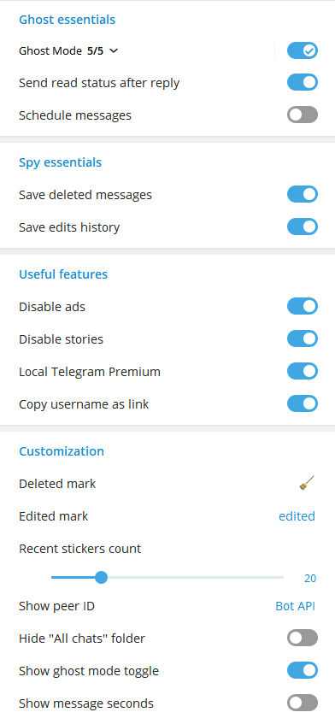Screen dimensions: 335x724
Task: Turn off Show ghost mode toggle
Action: coord(303,670)
